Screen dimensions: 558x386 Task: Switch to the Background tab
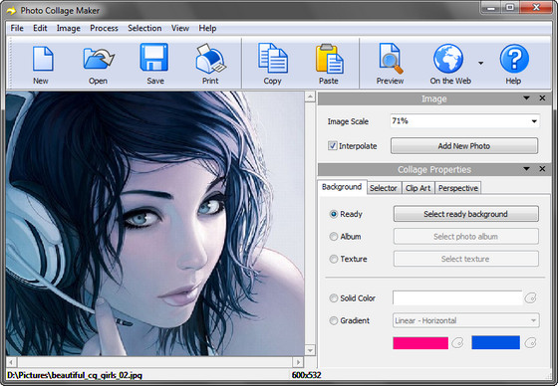342,187
